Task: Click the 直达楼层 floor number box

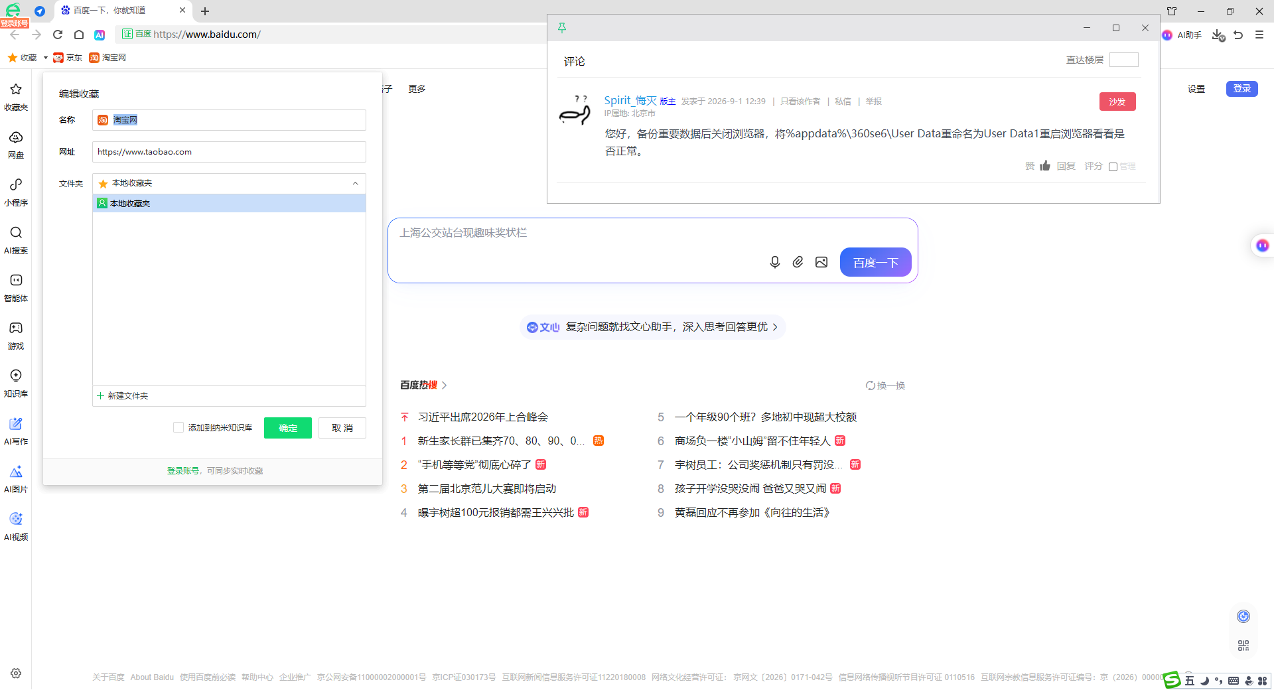Action: click(x=1124, y=60)
